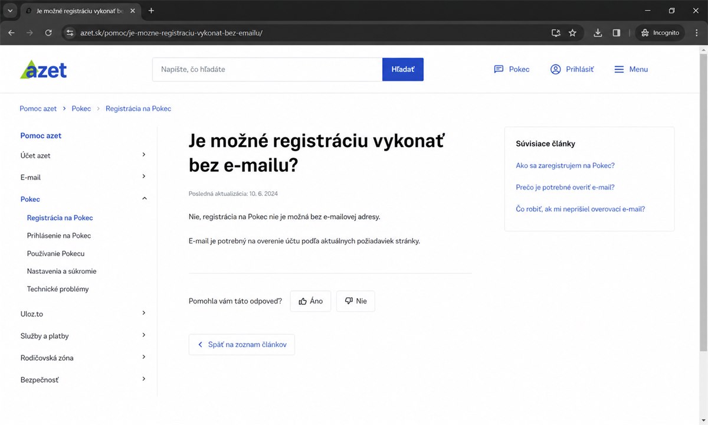Go back in browser history
The height and width of the screenshot is (425, 708).
tap(11, 33)
